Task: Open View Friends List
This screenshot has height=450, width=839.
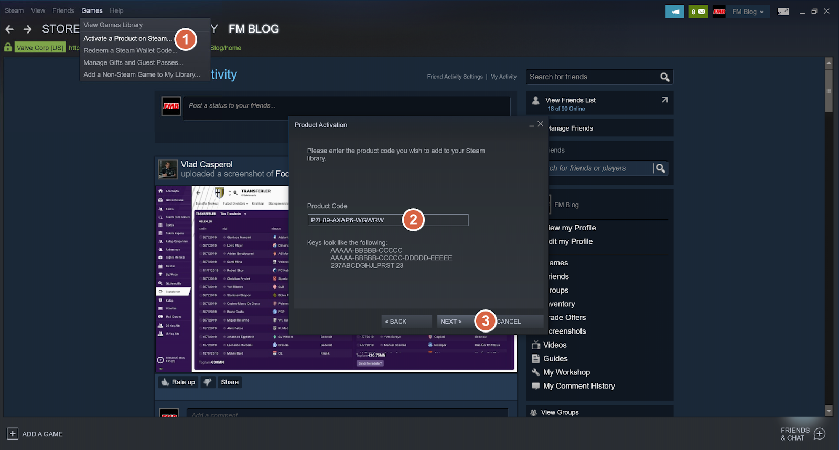Action: (571, 100)
